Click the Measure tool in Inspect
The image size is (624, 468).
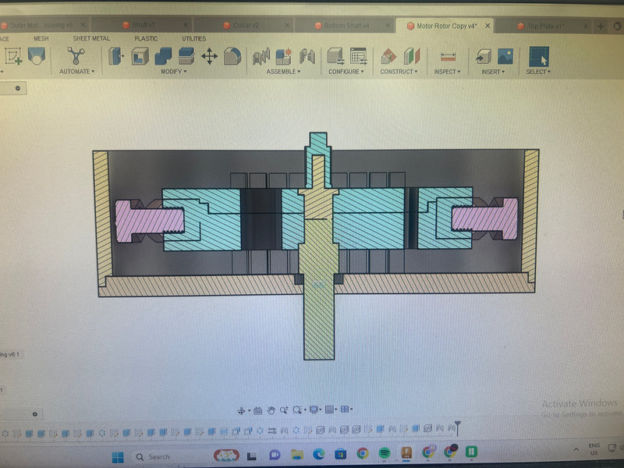[x=448, y=56]
